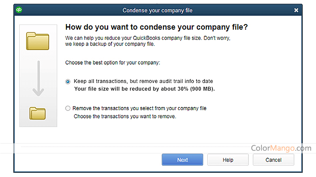The height and width of the screenshot is (177, 316).
Task: Click the Choose the best option prompt text
Action: 113,63
